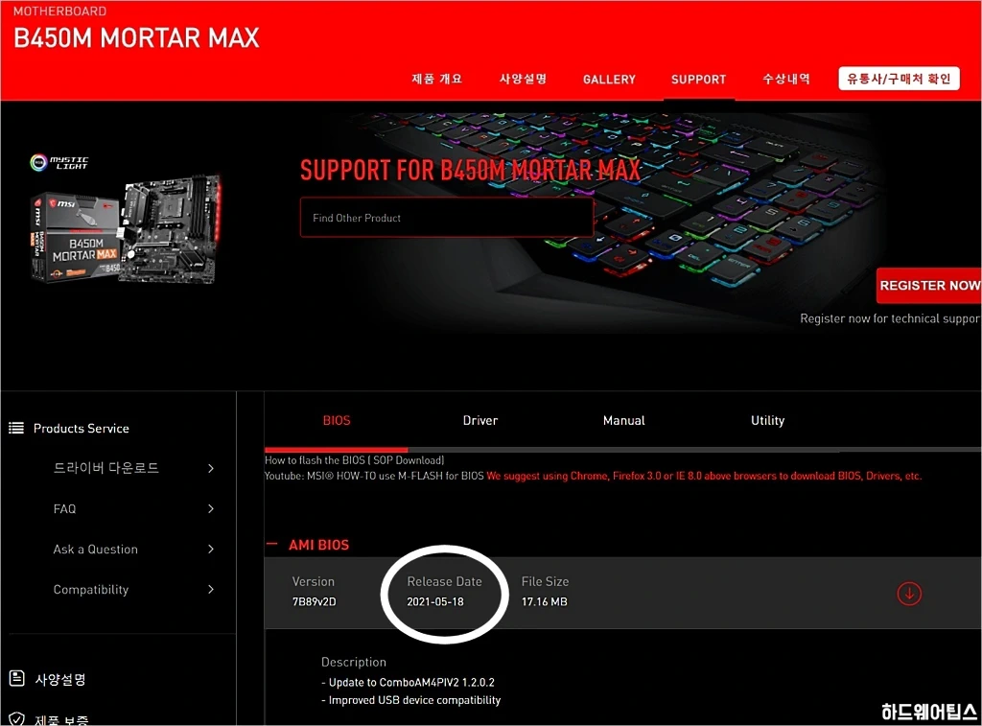The height and width of the screenshot is (726, 982).
Task: Go to 제품 개요 in top navigation
Action: [436, 80]
